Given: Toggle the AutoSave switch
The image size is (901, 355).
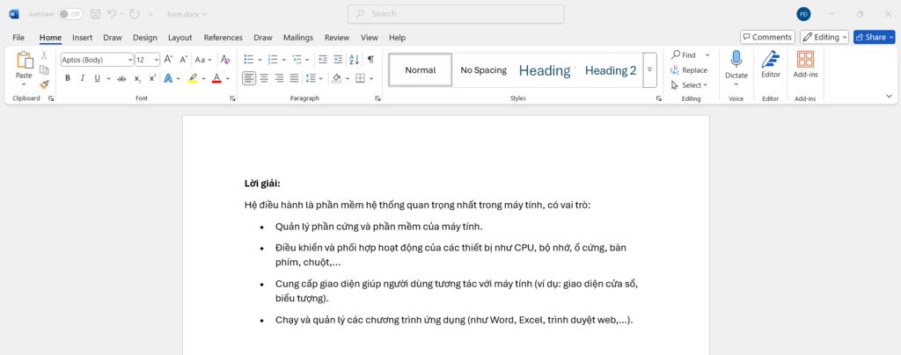Looking at the screenshot, I should pyautogui.click(x=70, y=14).
